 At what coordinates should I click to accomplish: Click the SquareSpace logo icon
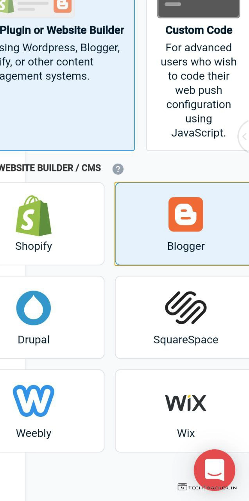186,308
